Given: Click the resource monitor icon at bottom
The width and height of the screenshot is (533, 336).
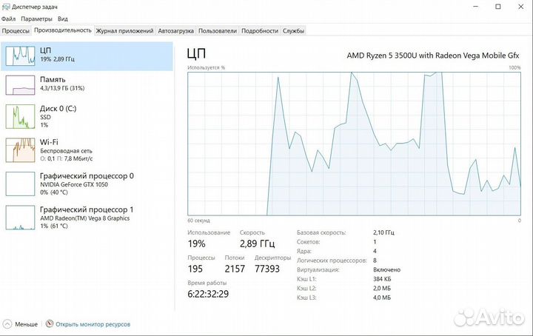Looking at the screenshot, I should [x=50, y=324].
